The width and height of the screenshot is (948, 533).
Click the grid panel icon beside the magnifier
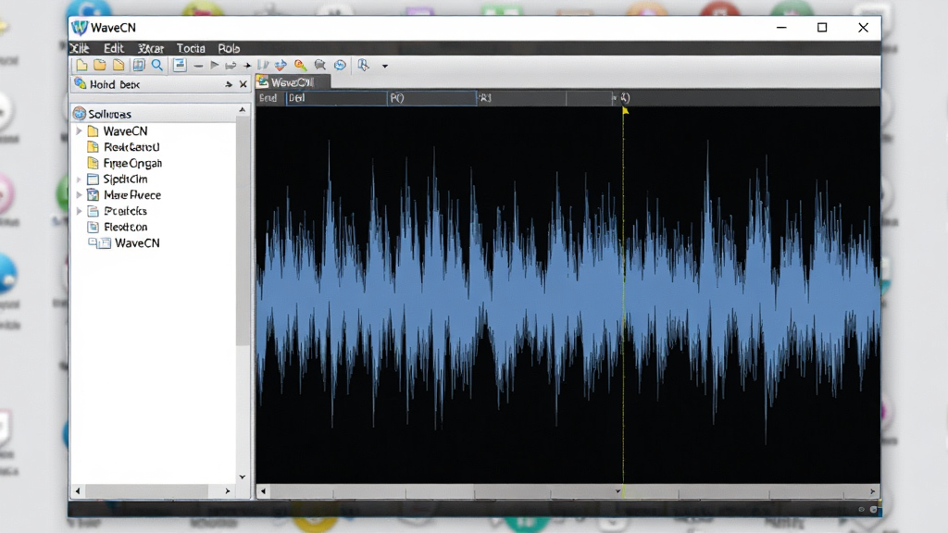click(139, 66)
